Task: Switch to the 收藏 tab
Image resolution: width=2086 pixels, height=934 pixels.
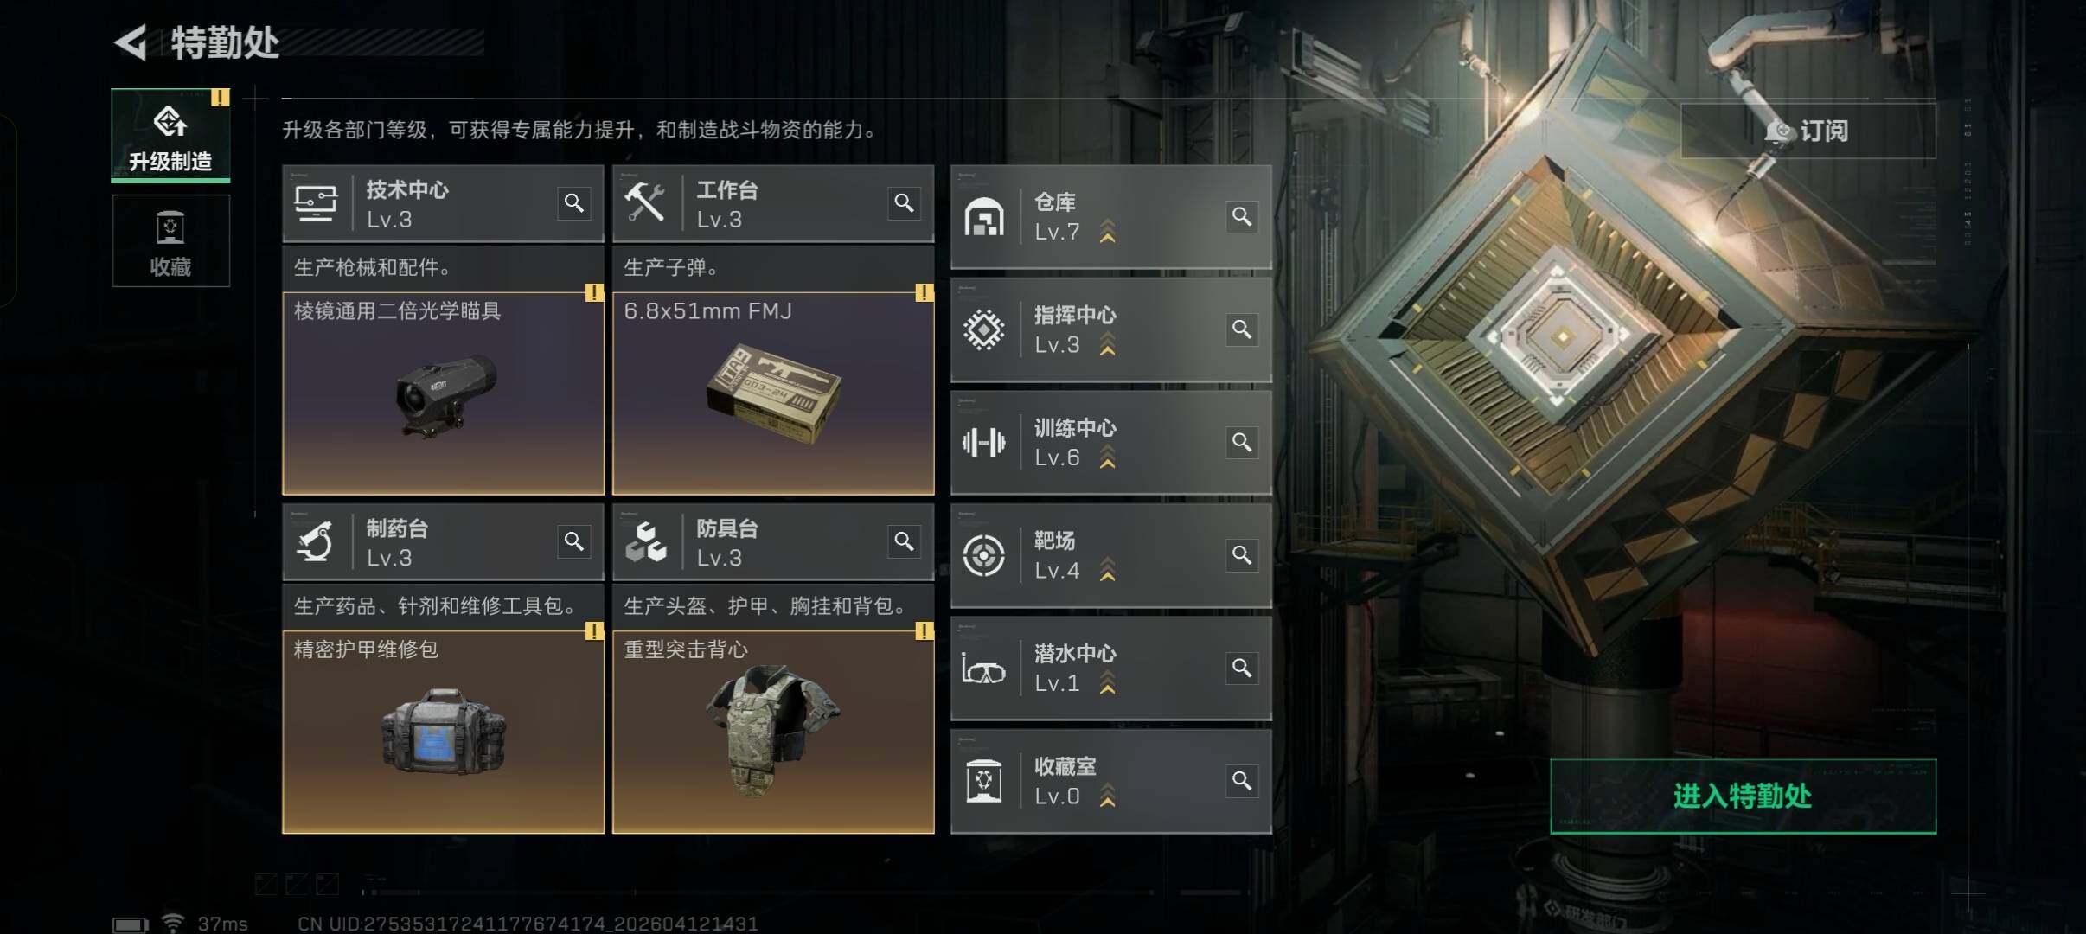Action: pos(170,240)
